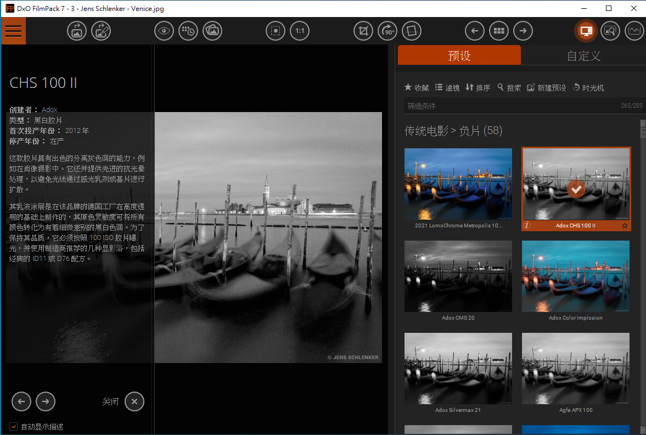Open the hamburger main menu
The width and height of the screenshot is (646, 435).
click(x=13, y=31)
